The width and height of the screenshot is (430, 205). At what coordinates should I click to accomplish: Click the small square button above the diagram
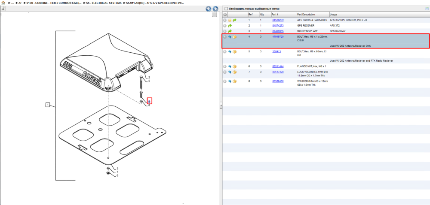[x=215, y=15]
